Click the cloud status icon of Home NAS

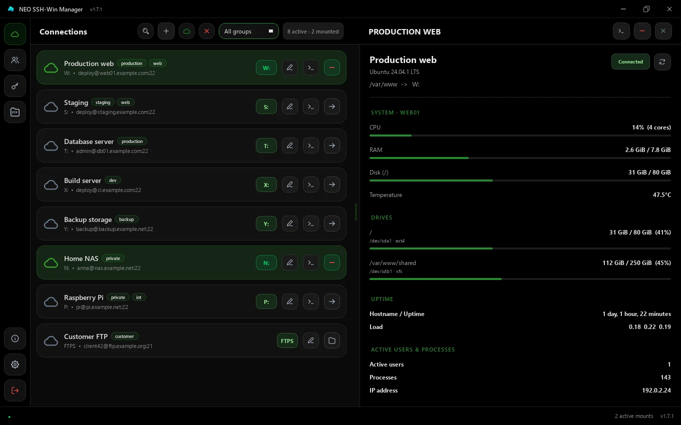pyautogui.click(x=51, y=262)
